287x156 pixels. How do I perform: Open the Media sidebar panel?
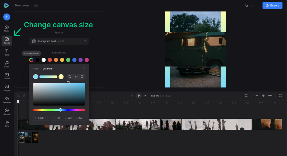tap(7, 29)
